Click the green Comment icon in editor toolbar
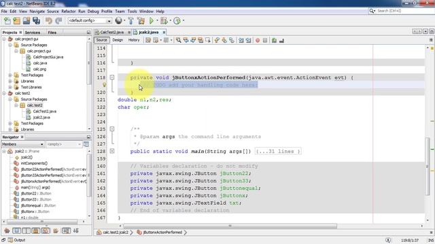 pos(274,41)
